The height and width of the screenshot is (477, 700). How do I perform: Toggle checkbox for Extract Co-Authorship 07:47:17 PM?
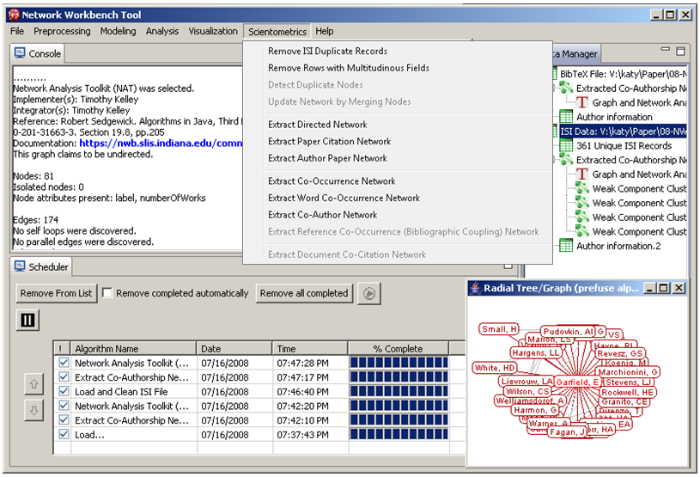pyautogui.click(x=64, y=377)
